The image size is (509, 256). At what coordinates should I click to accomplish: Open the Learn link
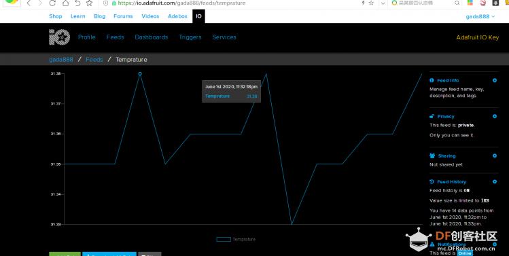pyautogui.click(x=78, y=16)
